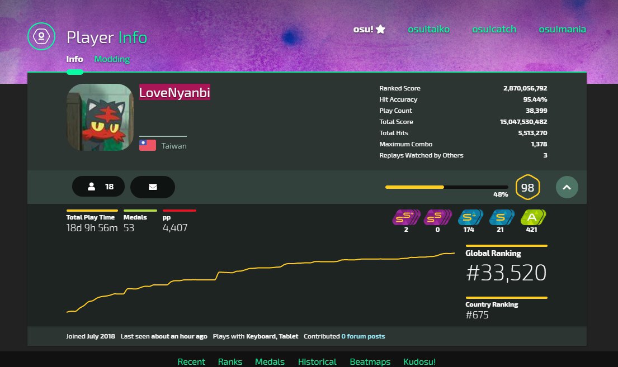Image resolution: width=618 pixels, height=367 pixels.
Task: Click the Play Count value 38,399
Action: click(536, 111)
